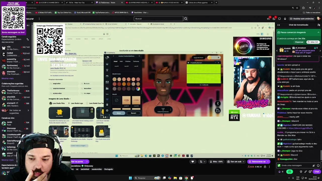The width and height of the screenshot is (322, 181).
Task: Open the chat shield moderation icon
Action: (x=301, y=172)
